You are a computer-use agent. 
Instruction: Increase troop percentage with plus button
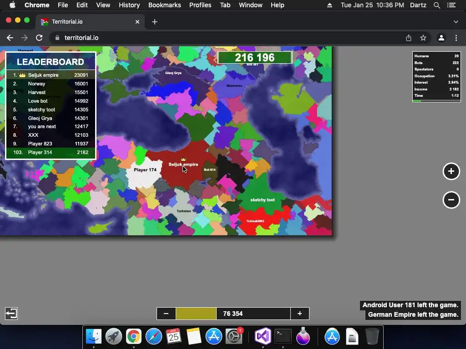[x=299, y=314]
